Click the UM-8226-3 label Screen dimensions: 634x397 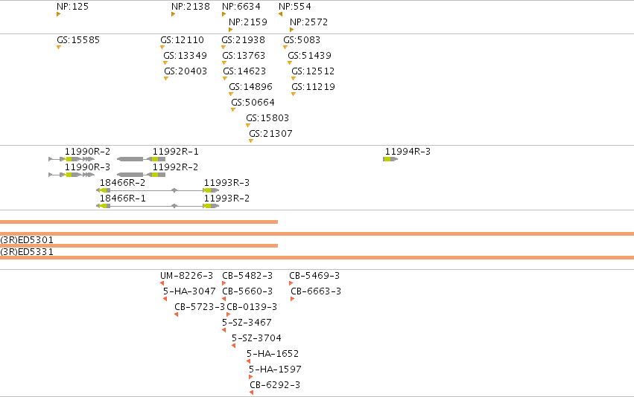[x=186, y=276]
